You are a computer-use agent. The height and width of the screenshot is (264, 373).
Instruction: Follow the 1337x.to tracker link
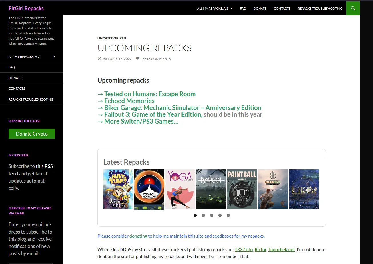pos(244,250)
